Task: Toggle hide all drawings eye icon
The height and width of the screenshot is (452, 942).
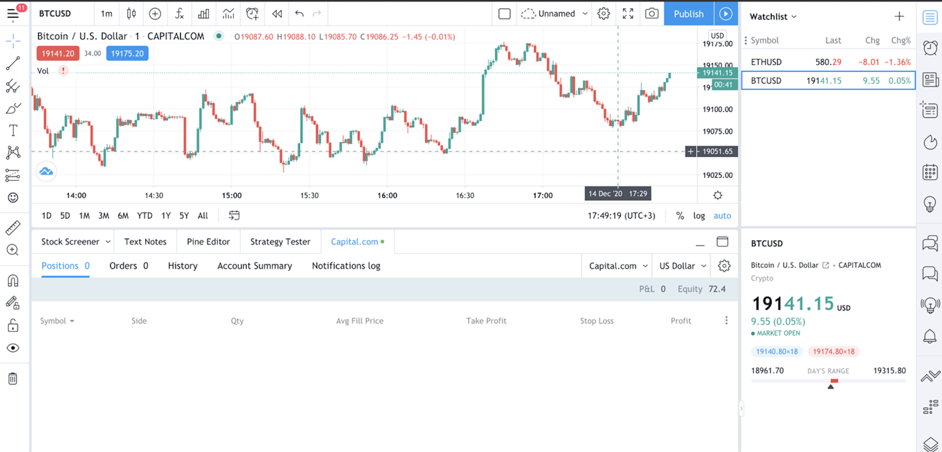Action: tap(13, 348)
